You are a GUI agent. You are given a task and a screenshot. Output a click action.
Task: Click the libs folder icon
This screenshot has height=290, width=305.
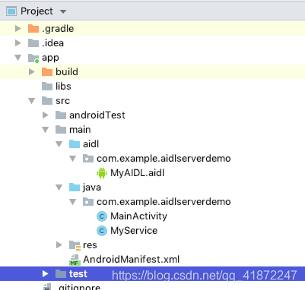47,87
